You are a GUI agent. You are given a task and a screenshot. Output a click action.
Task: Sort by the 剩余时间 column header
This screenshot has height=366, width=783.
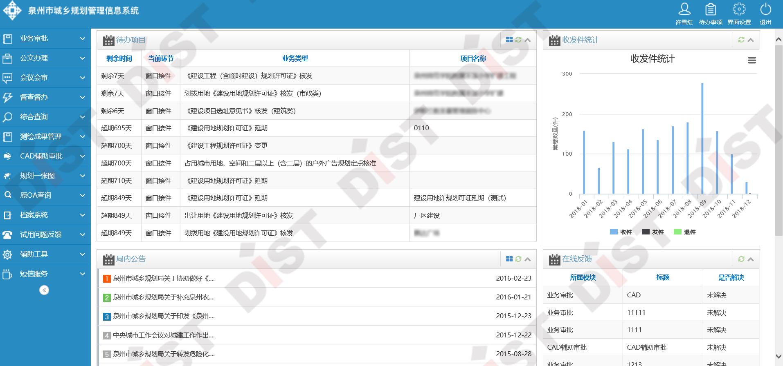(x=119, y=58)
